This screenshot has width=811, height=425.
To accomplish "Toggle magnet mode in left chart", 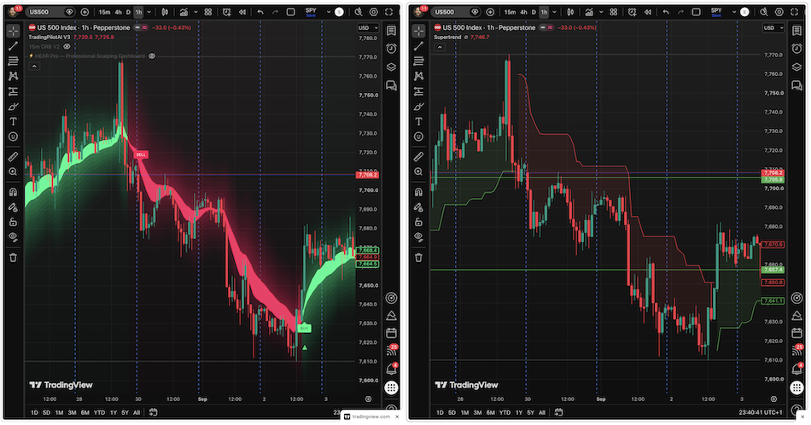I will click(x=13, y=192).
